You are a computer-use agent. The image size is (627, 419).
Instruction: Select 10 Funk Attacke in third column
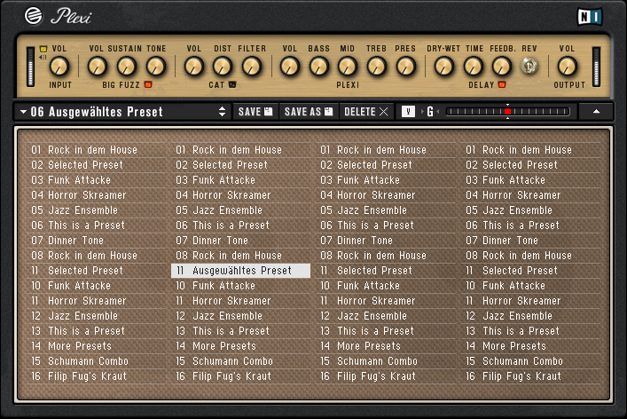386,286
